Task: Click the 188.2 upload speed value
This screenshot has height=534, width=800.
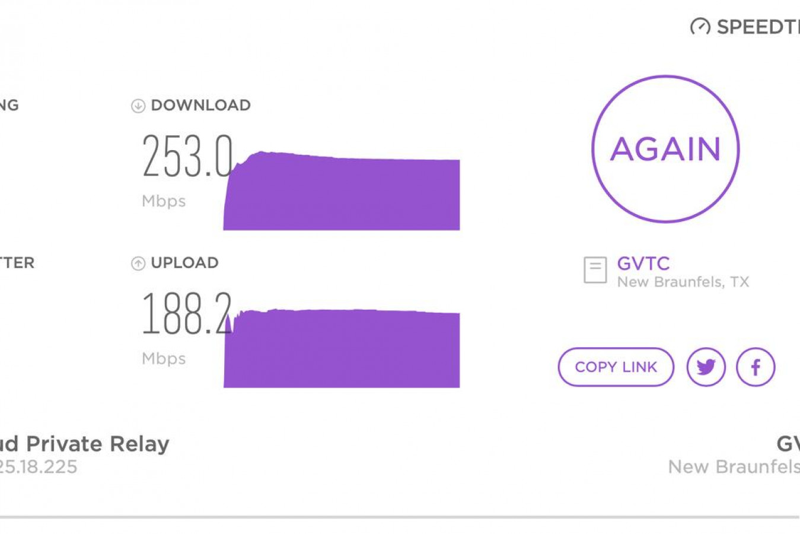Action: (x=187, y=313)
